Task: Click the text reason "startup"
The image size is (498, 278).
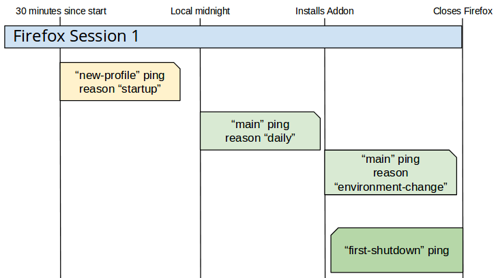Action: (x=120, y=89)
